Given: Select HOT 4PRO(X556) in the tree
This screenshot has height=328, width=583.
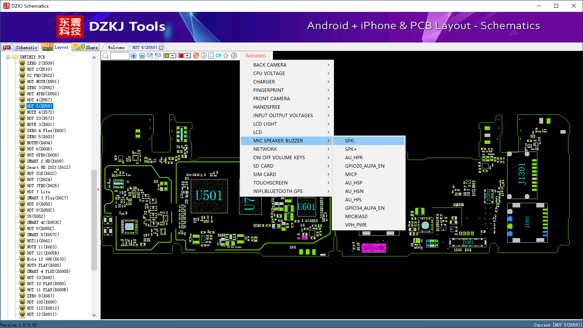Looking at the screenshot, I should pos(43,94).
